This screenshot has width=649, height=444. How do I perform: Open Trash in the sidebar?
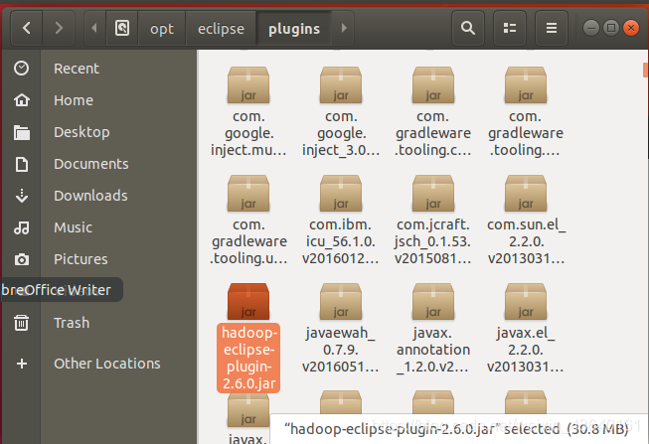pyautogui.click(x=72, y=323)
